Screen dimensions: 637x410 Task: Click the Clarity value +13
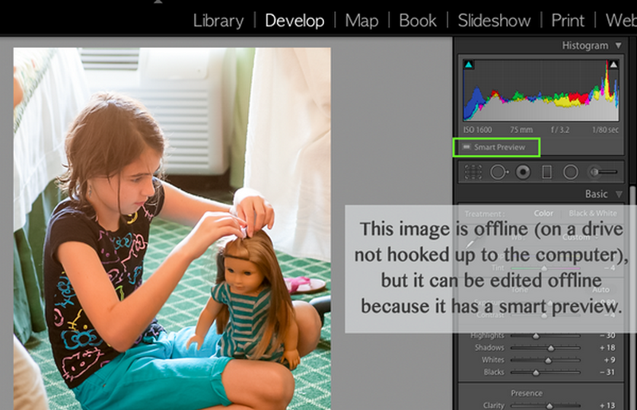click(x=608, y=405)
